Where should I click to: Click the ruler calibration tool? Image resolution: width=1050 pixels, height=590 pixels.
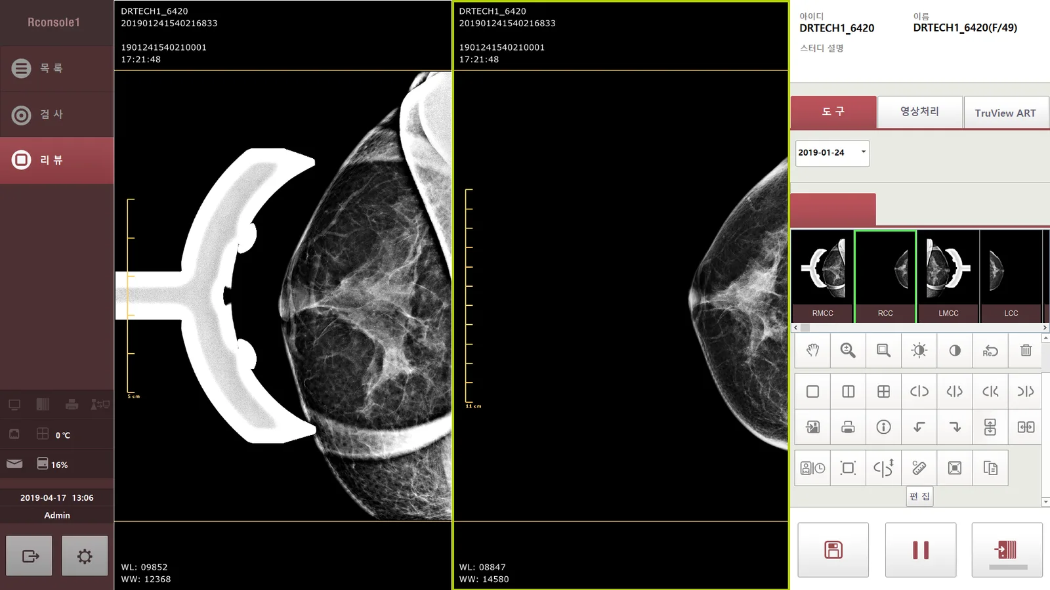[919, 468]
